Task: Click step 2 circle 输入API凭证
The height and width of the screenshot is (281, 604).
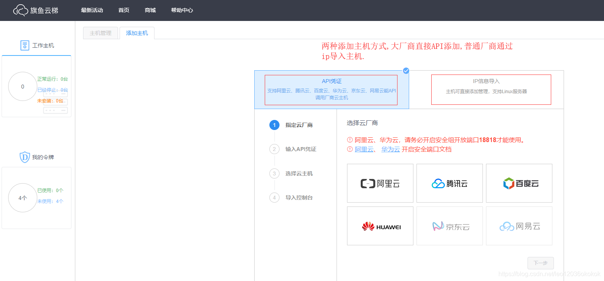Action: click(x=274, y=149)
